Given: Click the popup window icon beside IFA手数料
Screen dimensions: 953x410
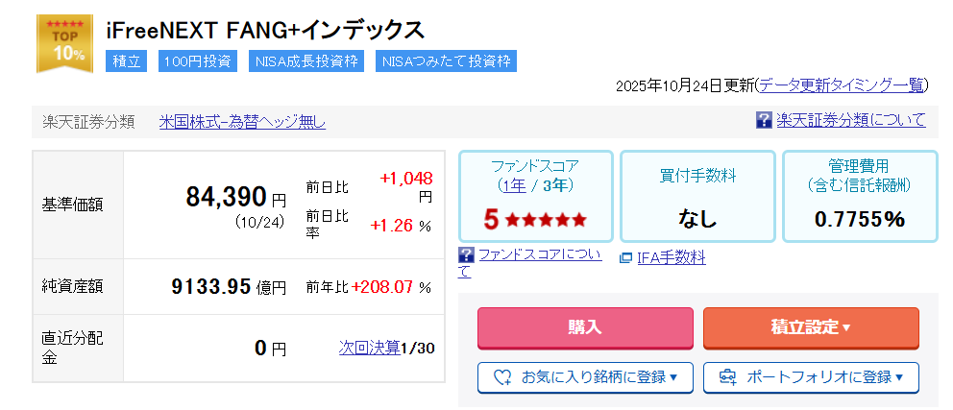Looking at the screenshot, I should [x=625, y=257].
